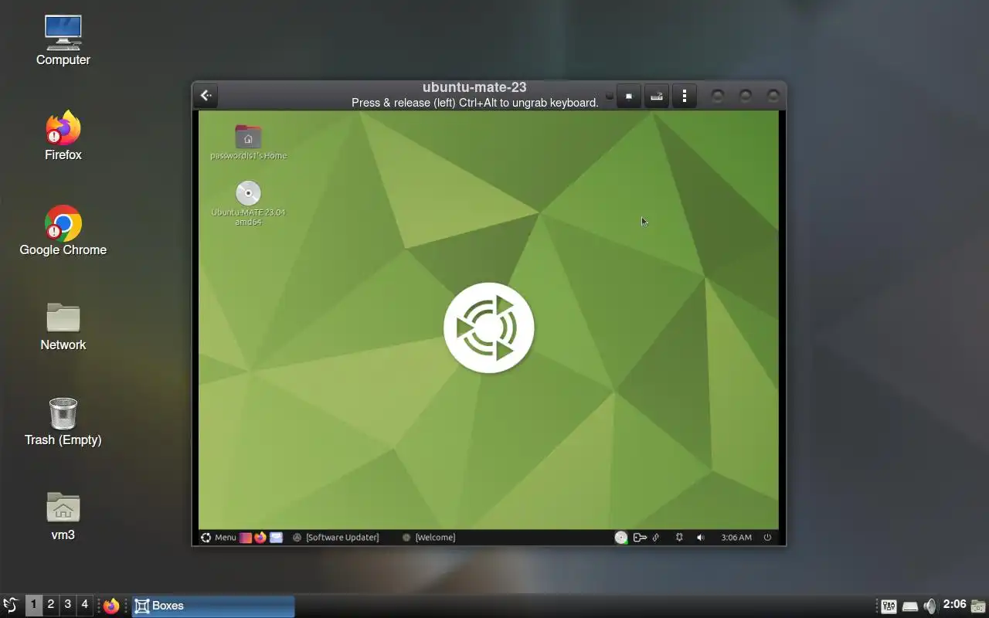Viewport: 989px width, 618px height.
Task: Open passwordis1's Home folder in the VM
Action: point(248,142)
